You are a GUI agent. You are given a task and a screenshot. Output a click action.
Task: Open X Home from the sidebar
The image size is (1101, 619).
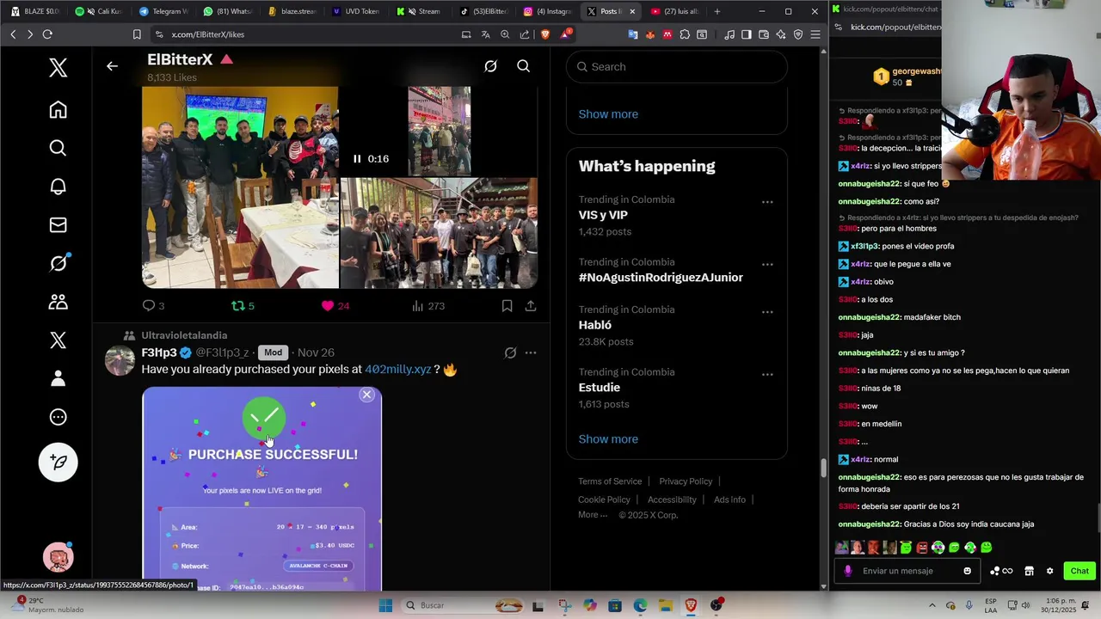(58, 110)
